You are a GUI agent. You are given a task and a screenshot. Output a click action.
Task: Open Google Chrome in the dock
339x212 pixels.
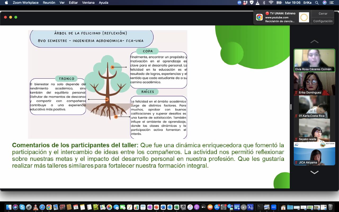tap(49, 207)
